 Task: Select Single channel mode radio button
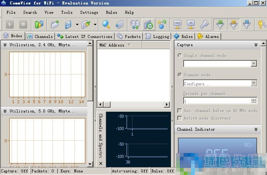pyautogui.click(x=180, y=55)
